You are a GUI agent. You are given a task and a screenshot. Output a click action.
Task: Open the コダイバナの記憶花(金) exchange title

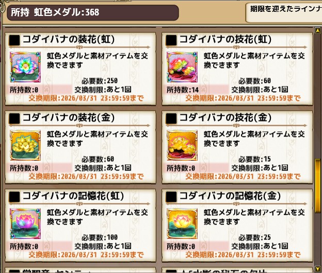click(x=230, y=196)
